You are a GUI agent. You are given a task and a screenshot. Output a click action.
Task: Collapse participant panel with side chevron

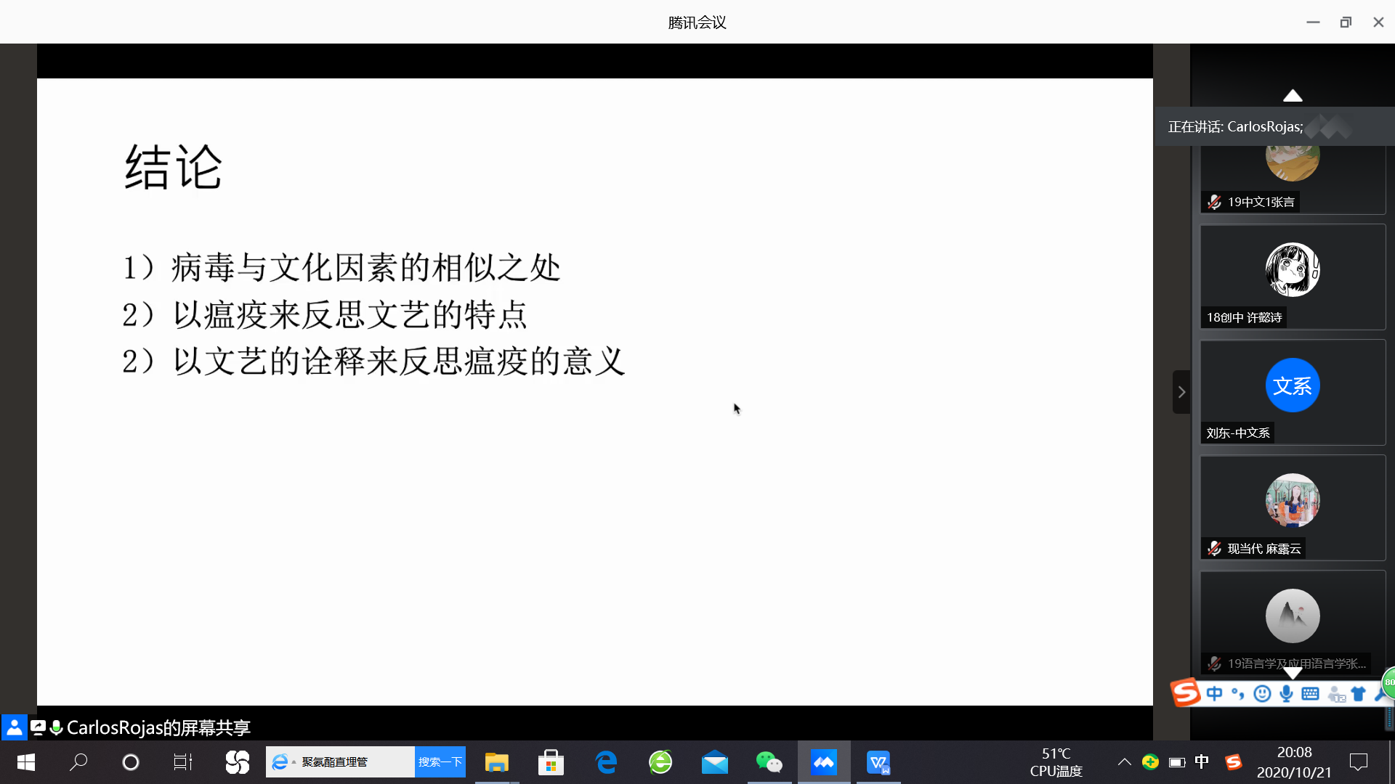[1181, 392]
